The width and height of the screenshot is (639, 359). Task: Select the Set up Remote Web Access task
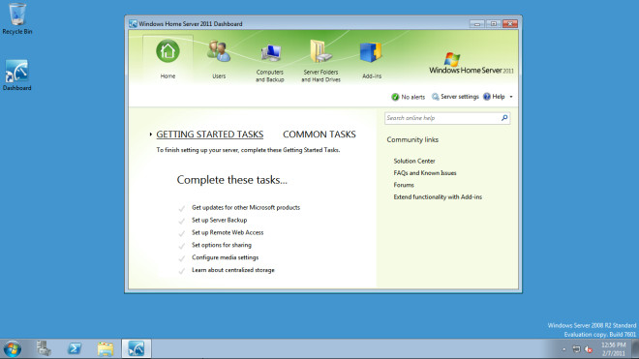[x=228, y=232]
